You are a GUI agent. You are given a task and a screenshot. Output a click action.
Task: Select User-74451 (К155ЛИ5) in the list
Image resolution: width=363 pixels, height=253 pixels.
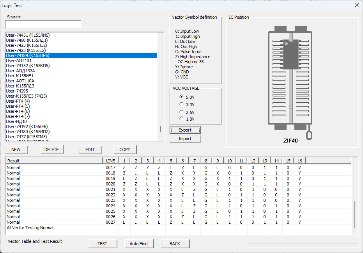tap(28, 35)
